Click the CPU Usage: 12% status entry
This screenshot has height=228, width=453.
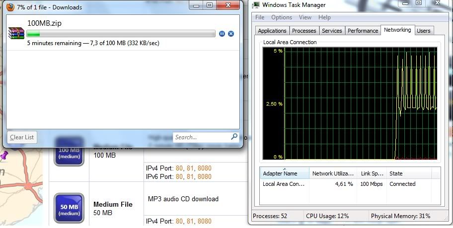coord(327,216)
